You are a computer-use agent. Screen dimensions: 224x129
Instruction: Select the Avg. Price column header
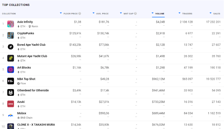(102, 13)
